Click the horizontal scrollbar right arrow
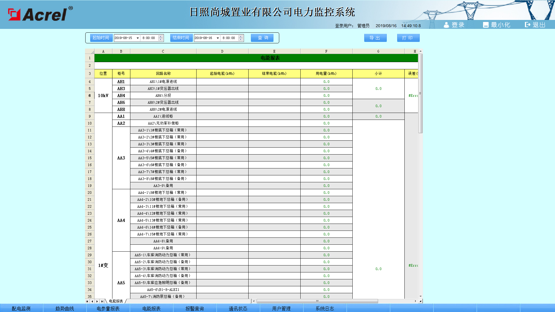The height and width of the screenshot is (312, 555). [415, 301]
